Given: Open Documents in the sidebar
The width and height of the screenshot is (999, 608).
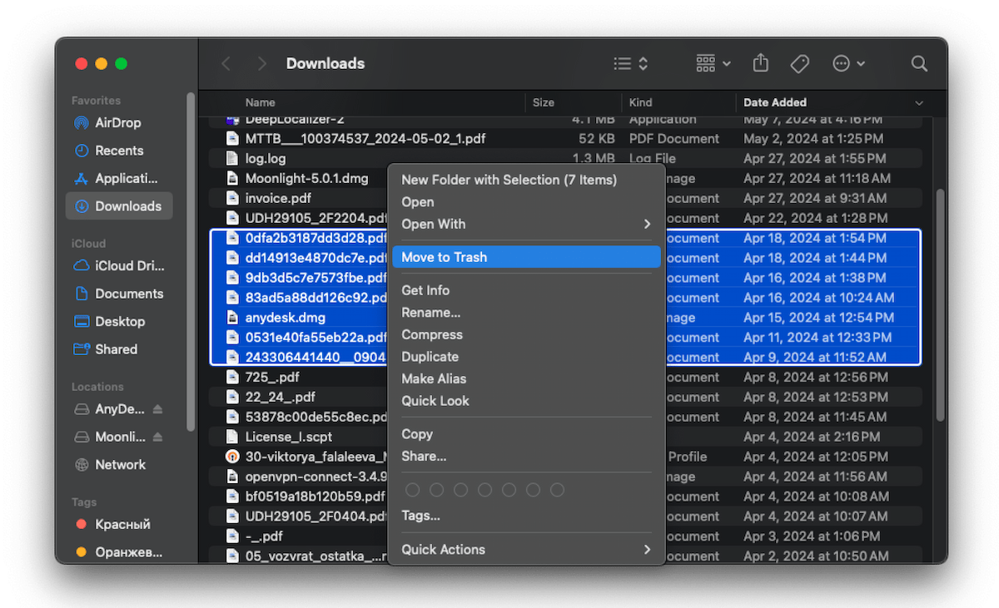Looking at the screenshot, I should (118, 294).
